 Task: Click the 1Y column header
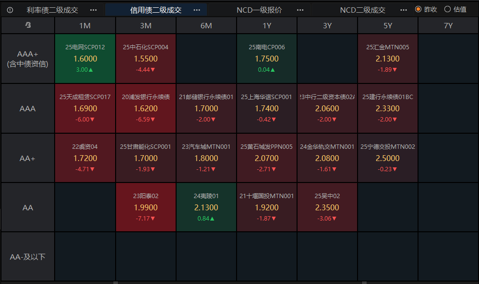[x=267, y=26]
